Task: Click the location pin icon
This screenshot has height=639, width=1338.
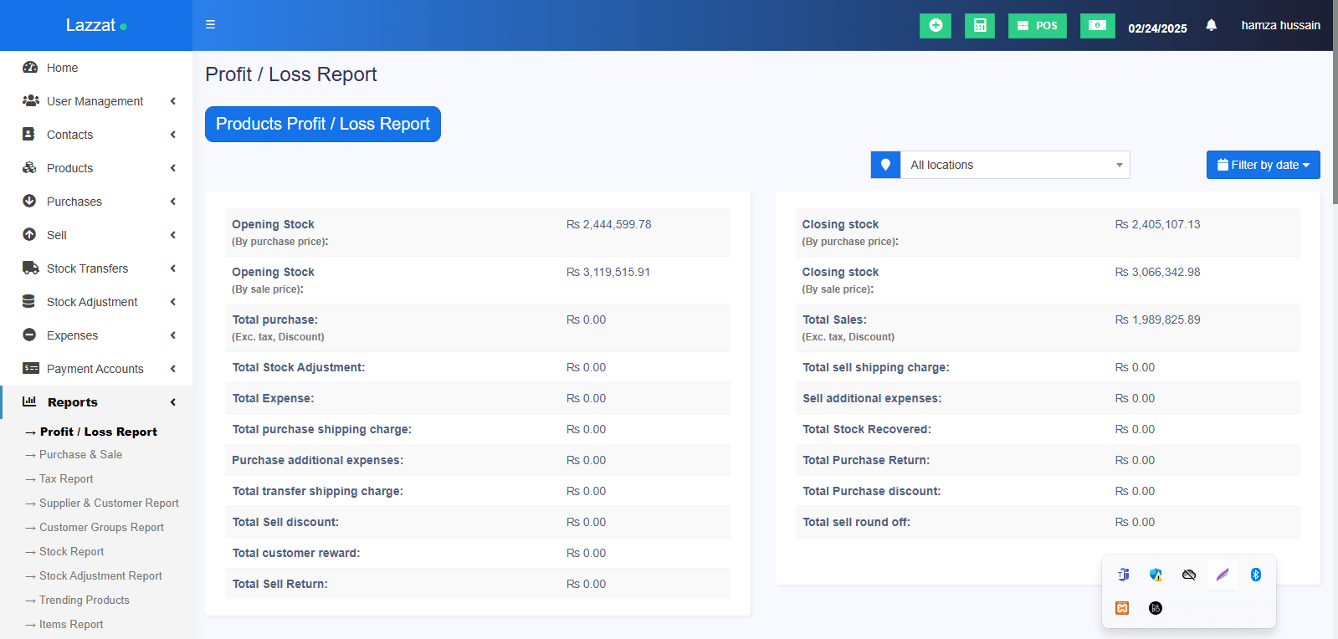Action: [x=885, y=165]
